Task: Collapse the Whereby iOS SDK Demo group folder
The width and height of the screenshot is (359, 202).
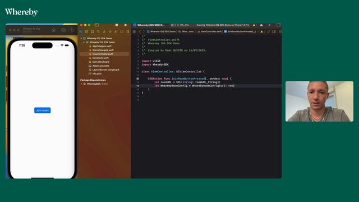Action: (x=84, y=43)
